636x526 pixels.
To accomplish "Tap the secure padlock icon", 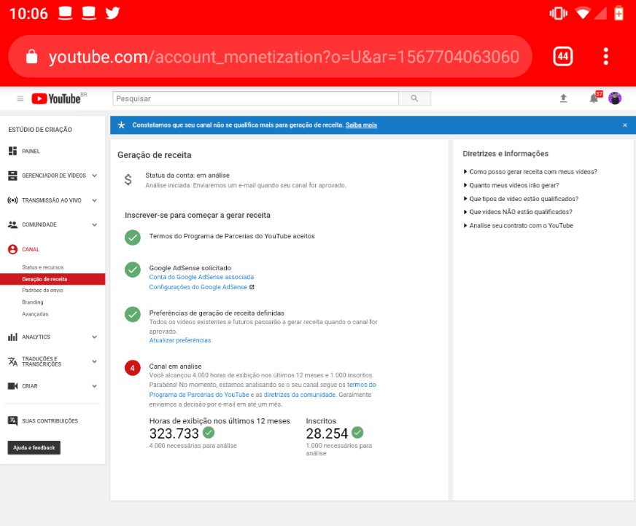I will (31, 56).
